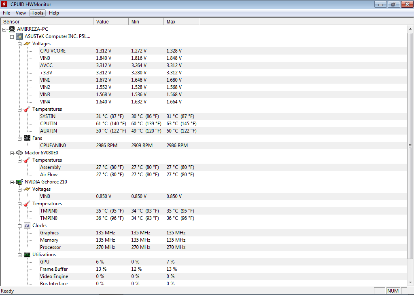
Task: Click the 63 °C CPUTIN max value
Action: (x=181, y=124)
